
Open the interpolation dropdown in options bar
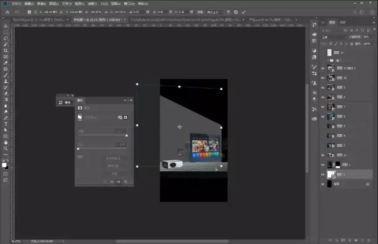click(214, 12)
